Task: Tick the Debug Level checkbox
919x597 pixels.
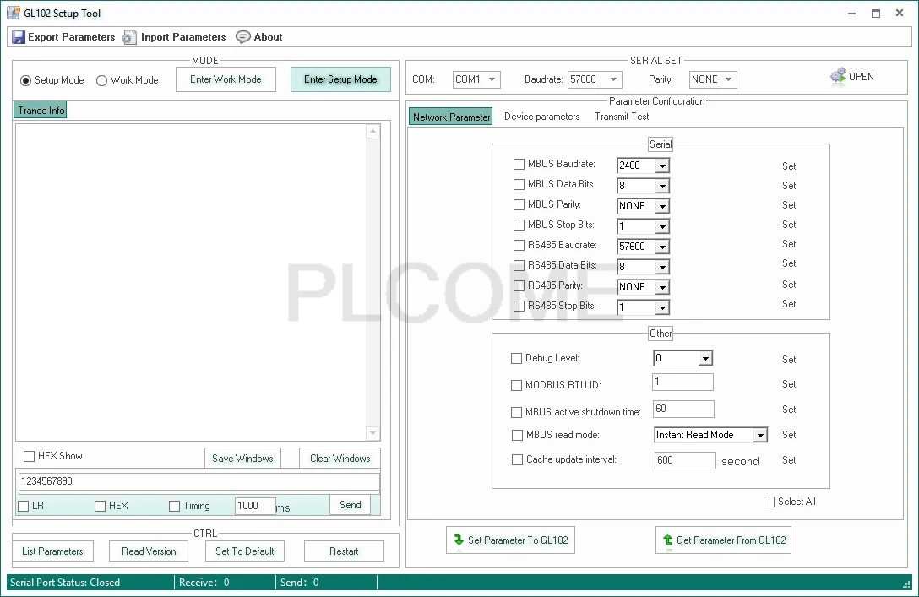Action: point(516,358)
